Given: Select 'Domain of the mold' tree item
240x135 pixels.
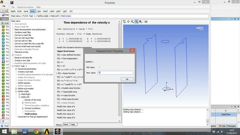Looking at the screenshot, I should [x=33, y=100].
